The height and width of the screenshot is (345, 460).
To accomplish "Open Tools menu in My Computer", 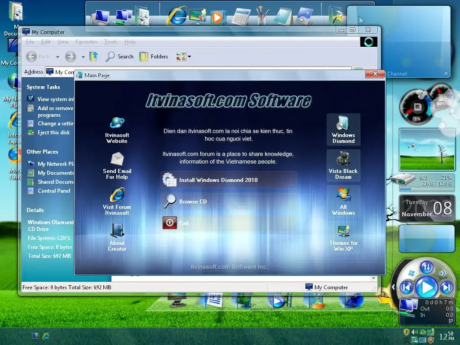I will pos(111,42).
